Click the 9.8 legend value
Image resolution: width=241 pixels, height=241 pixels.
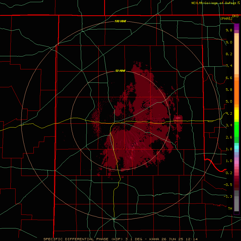[229, 30]
